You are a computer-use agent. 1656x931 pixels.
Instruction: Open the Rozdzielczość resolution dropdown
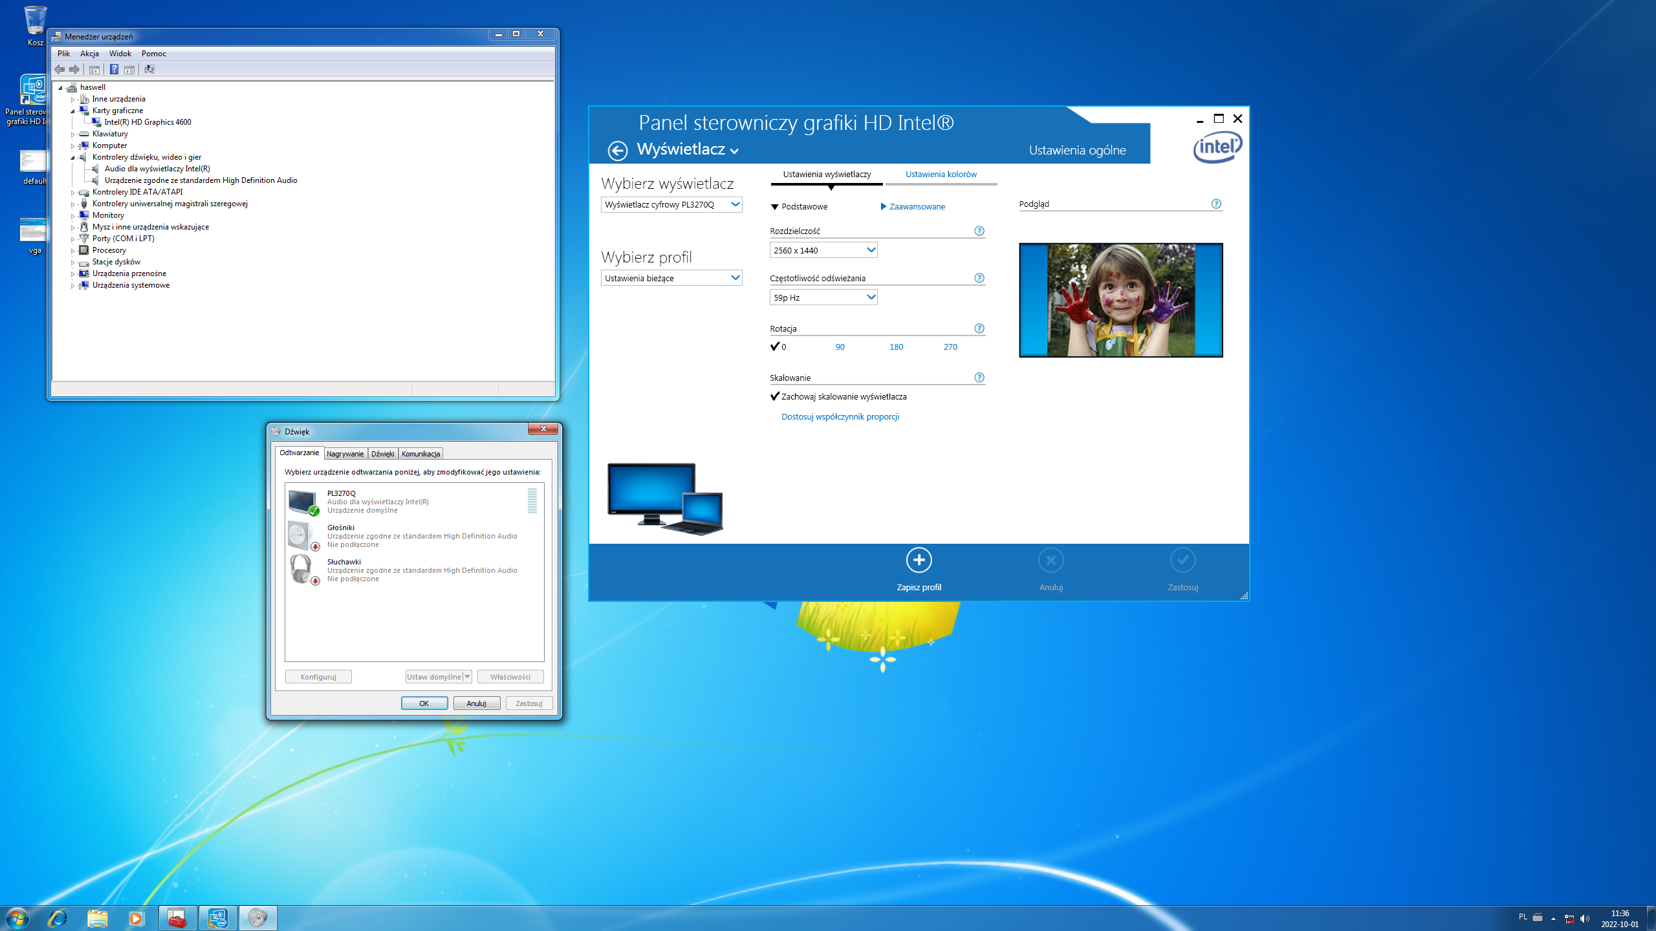(x=823, y=250)
